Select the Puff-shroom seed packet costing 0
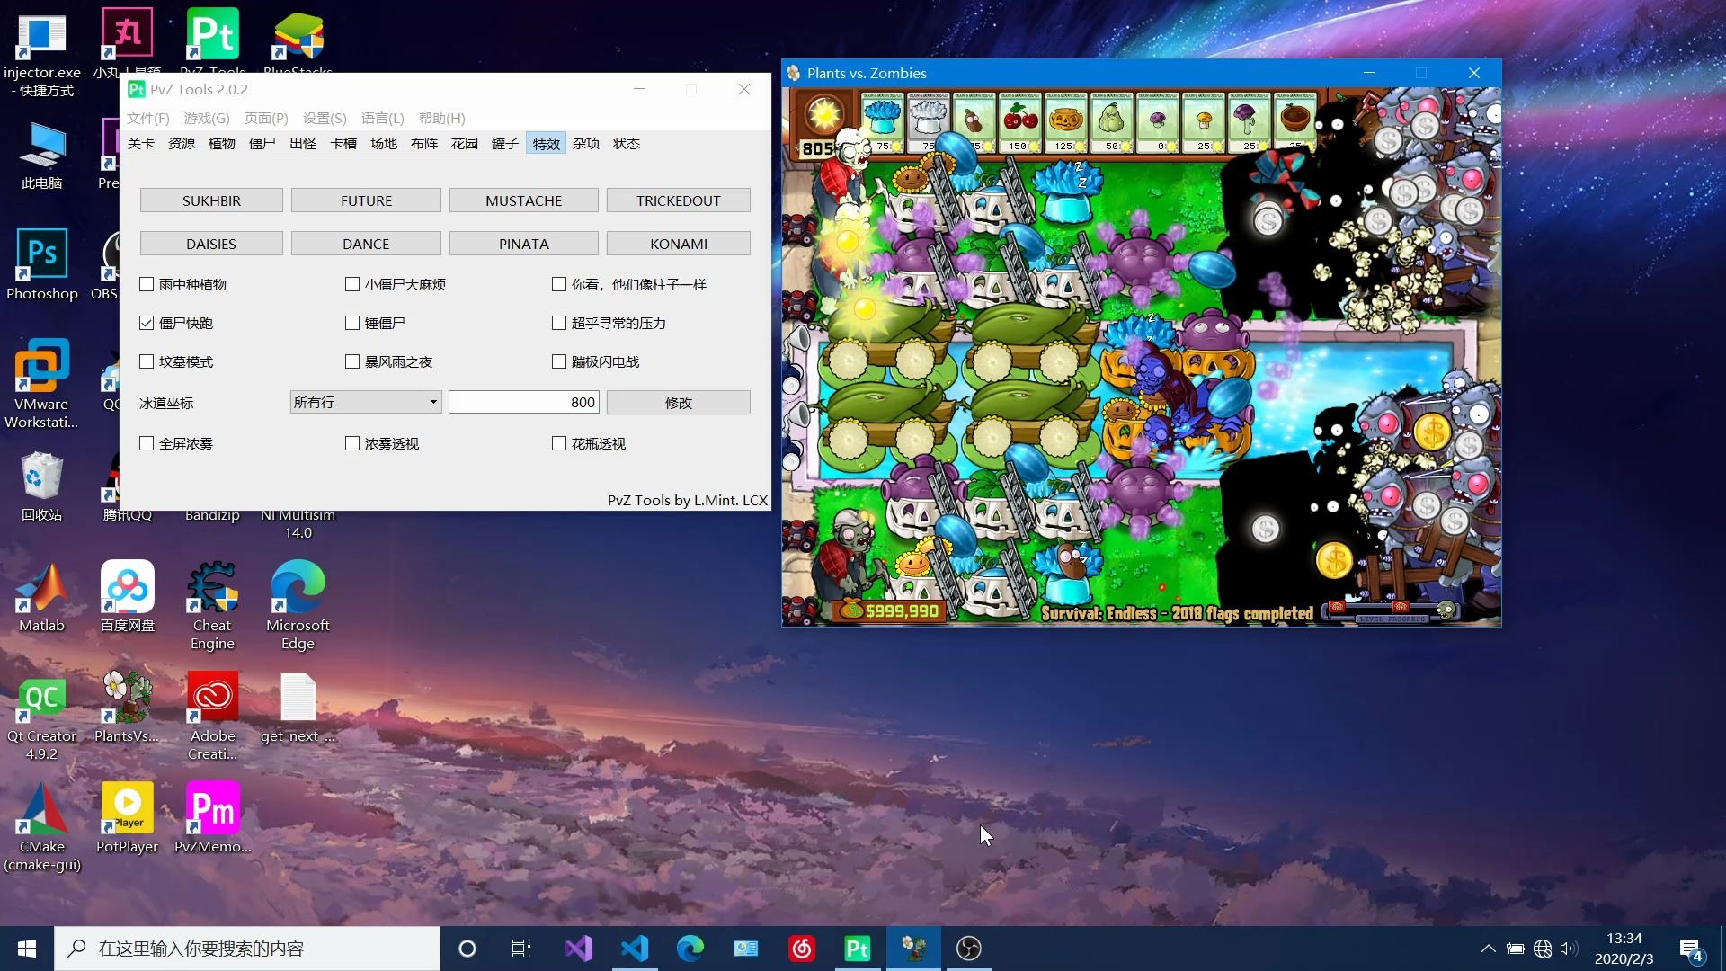Screen dimensions: 1726x971 point(1158,121)
